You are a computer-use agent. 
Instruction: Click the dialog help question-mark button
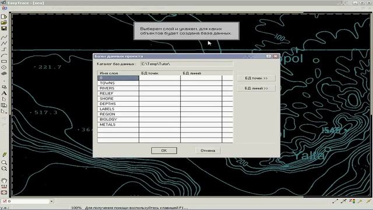tap(269, 56)
